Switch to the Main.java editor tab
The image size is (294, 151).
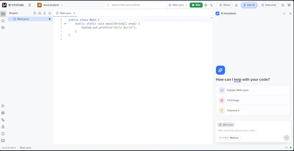pyautogui.click(x=66, y=13)
